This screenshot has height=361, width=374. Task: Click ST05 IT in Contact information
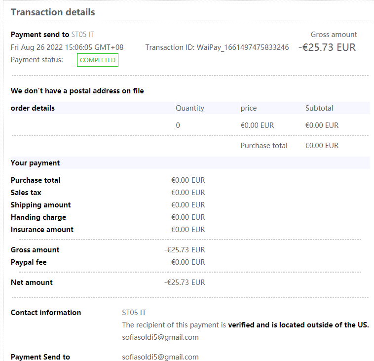[134, 313]
